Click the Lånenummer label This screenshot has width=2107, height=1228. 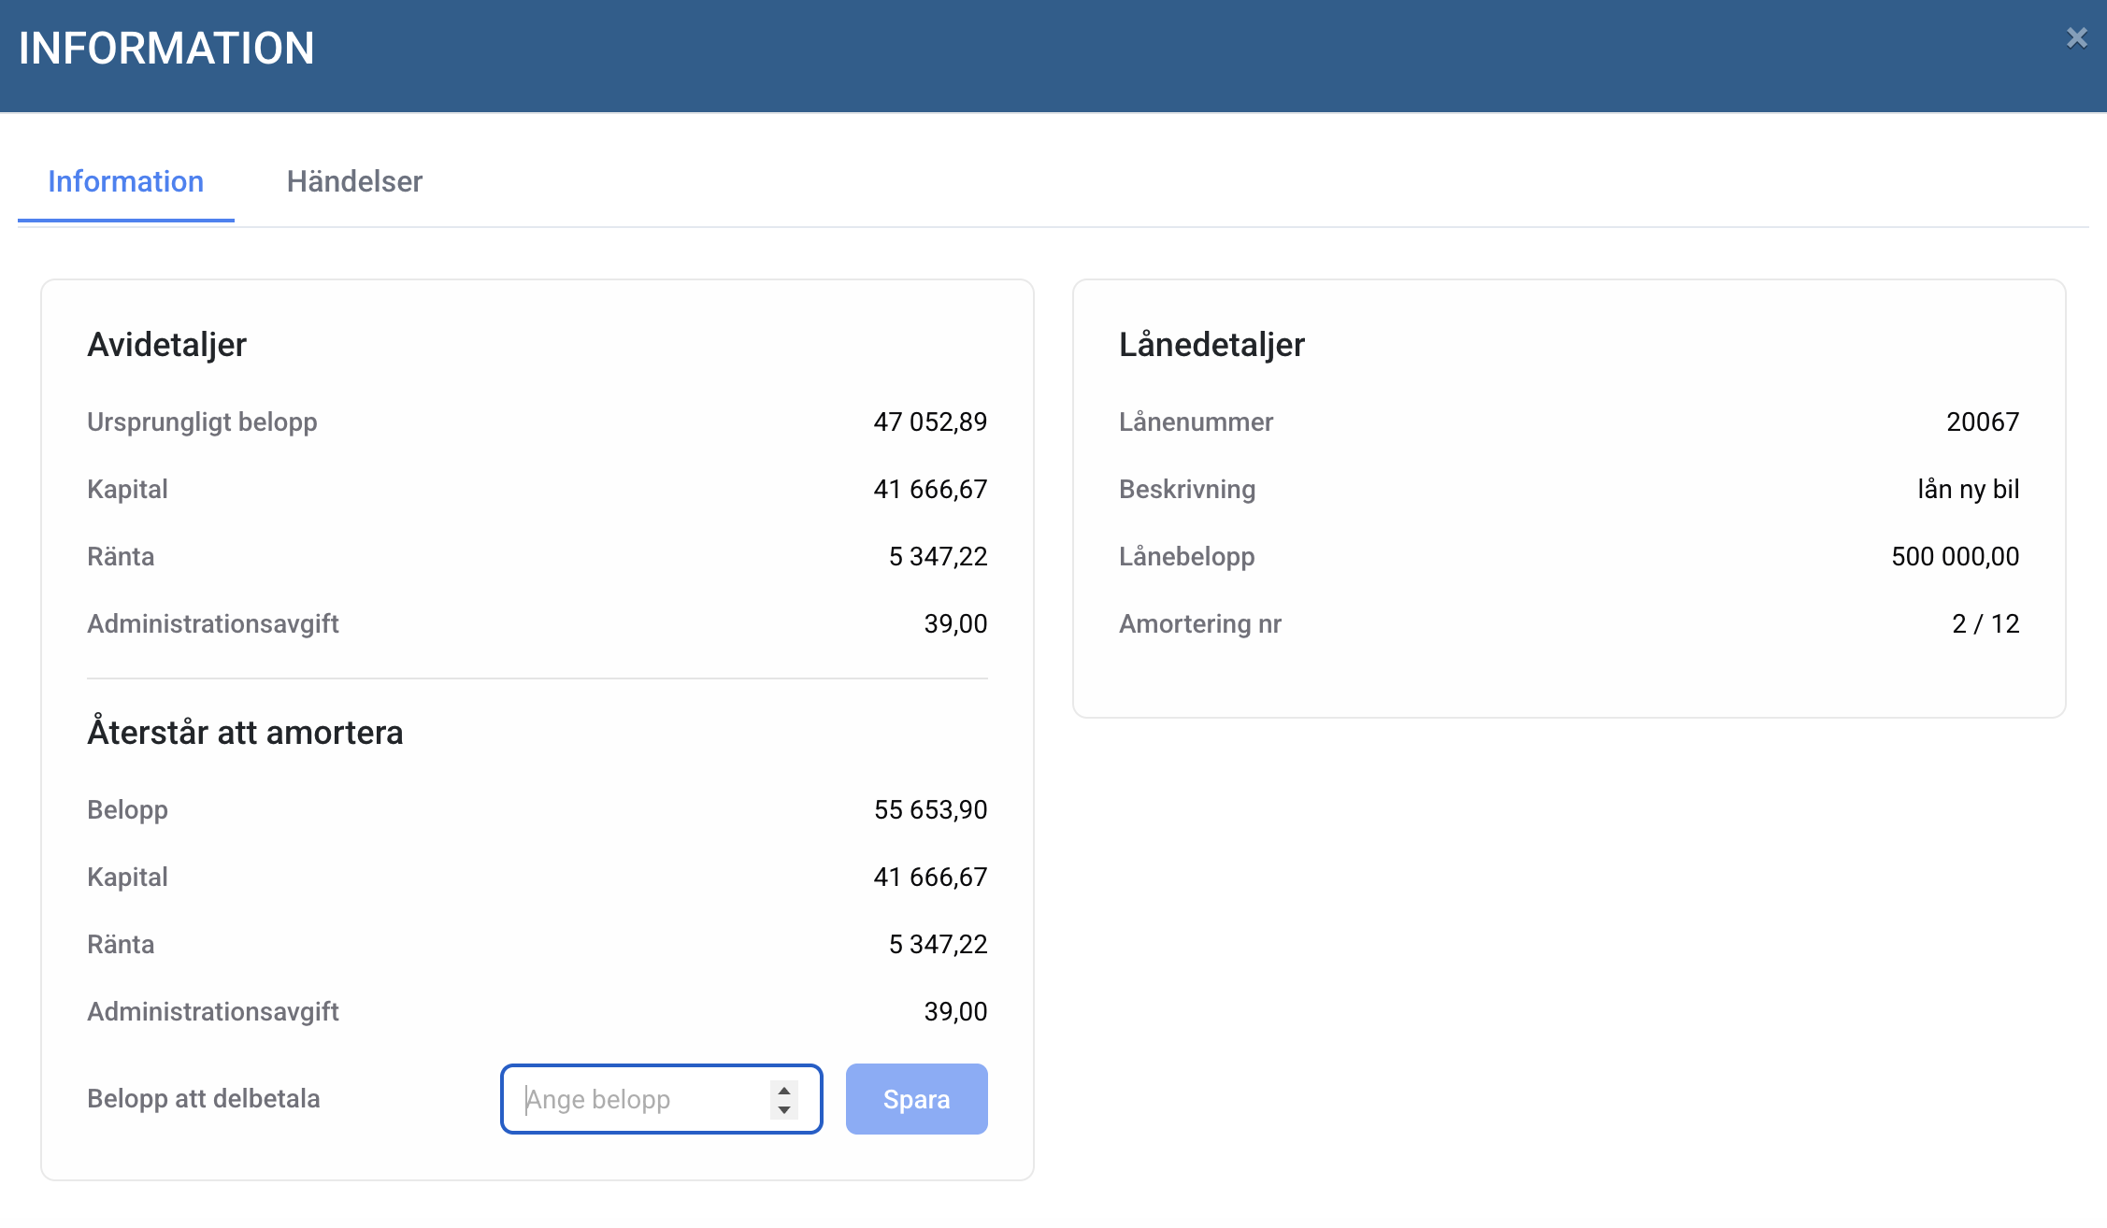tap(1196, 422)
